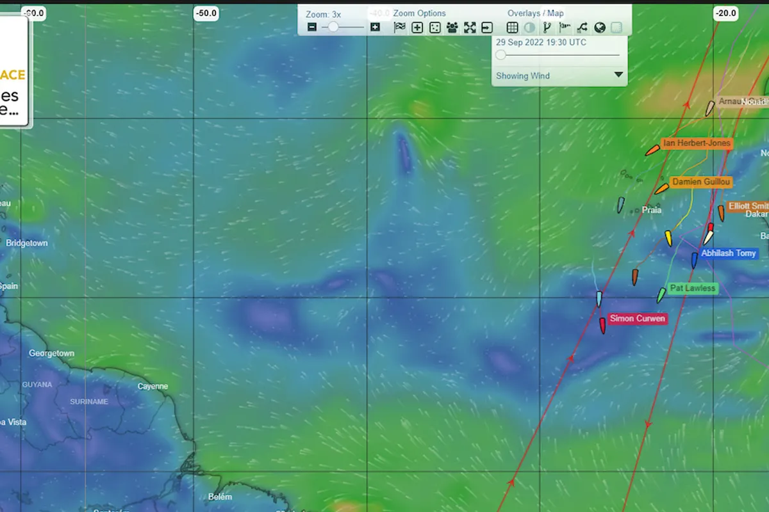Click the zoom in plus button
769x512 pixels.
pyautogui.click(x=376, y=28)
